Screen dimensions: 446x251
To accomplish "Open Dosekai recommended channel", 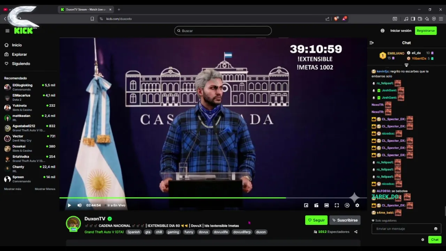I will 30,148.
